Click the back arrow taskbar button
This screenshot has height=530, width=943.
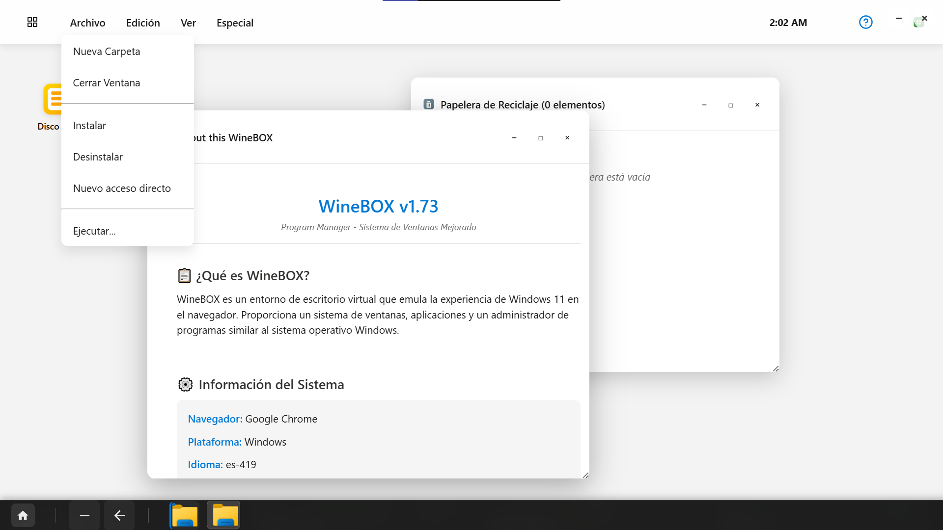coord(119,515)
